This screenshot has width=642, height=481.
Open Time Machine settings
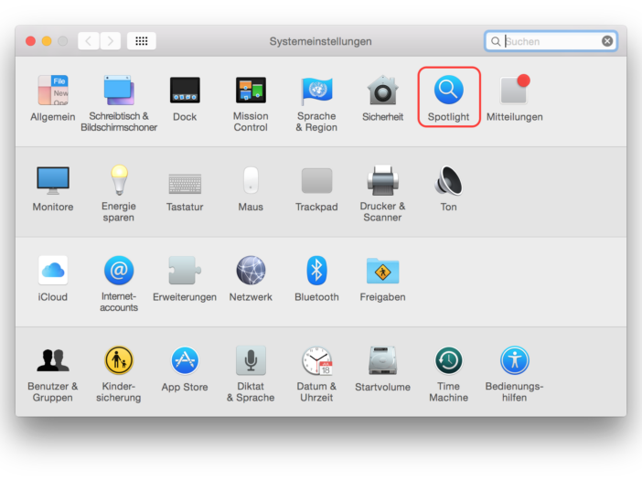pyautogui.click(x=449, y=373)
